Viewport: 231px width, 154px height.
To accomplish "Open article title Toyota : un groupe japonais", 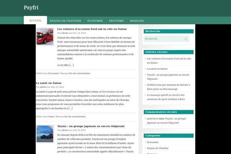I will pos(91,126).
